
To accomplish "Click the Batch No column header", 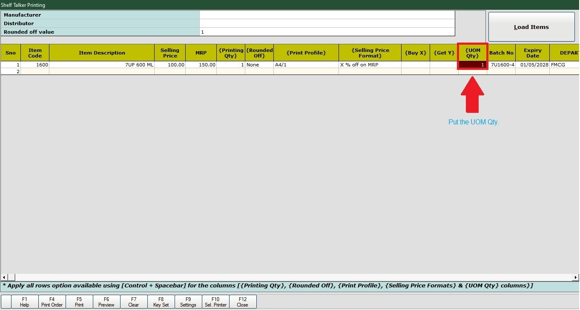I will coord(501,53).
